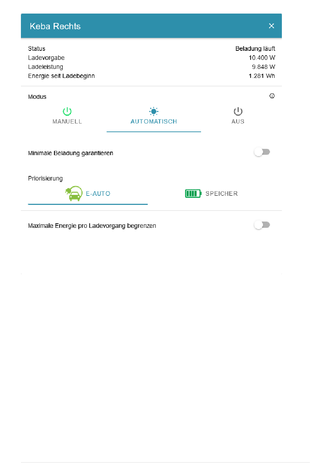
Task: Click the green battery storage icon
Action: pos(193,193)
